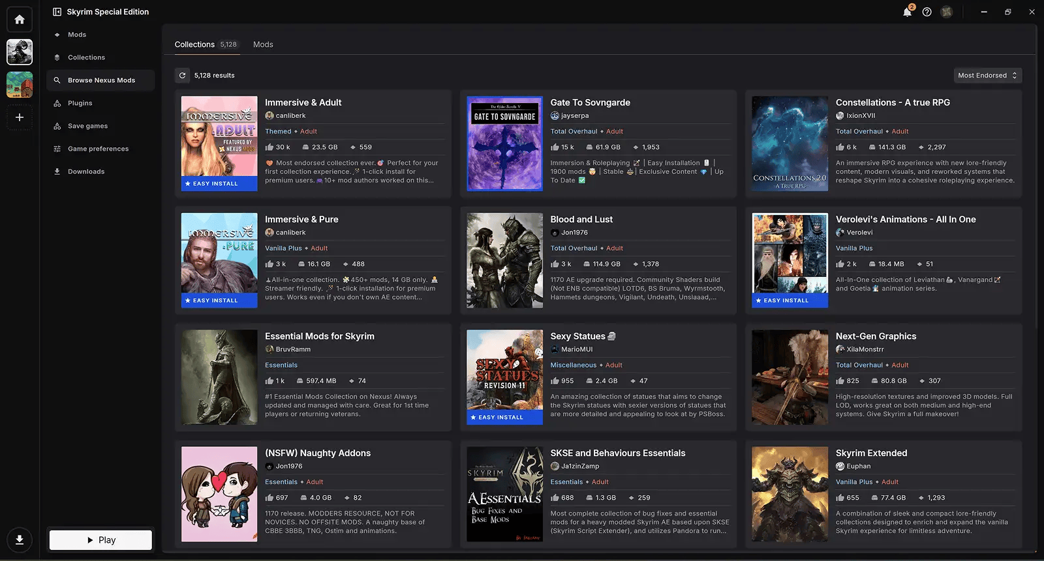Click the 'Skyrim Special Edition' title text
The height and width of the screenshot is (561, 1044).
(108, 12)
